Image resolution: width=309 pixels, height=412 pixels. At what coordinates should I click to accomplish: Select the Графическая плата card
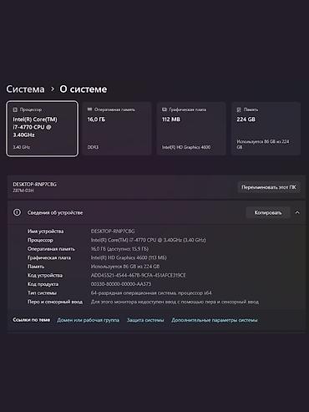191,129
